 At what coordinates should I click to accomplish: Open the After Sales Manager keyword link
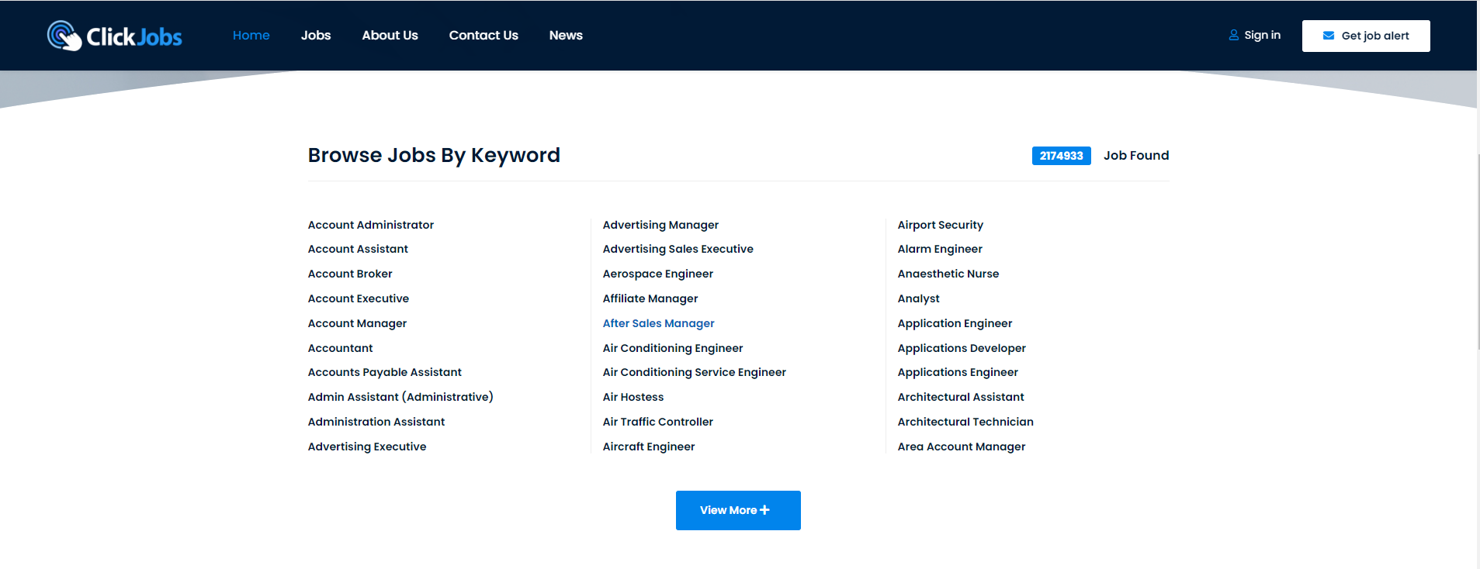coord(658,323)
